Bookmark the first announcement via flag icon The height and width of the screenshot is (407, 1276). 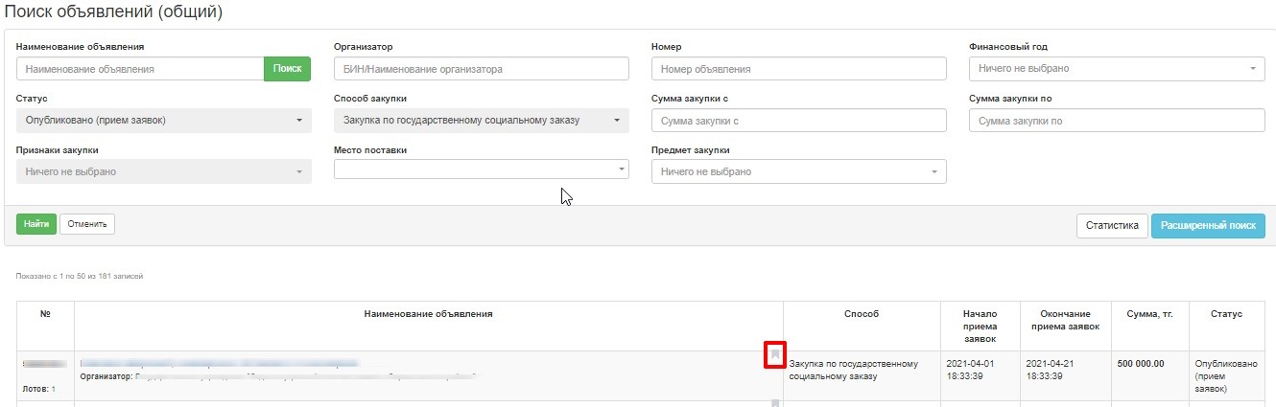pos(775,355)
